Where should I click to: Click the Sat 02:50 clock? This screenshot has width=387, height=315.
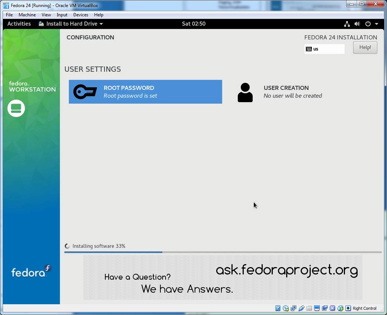(x=194, y=24)
